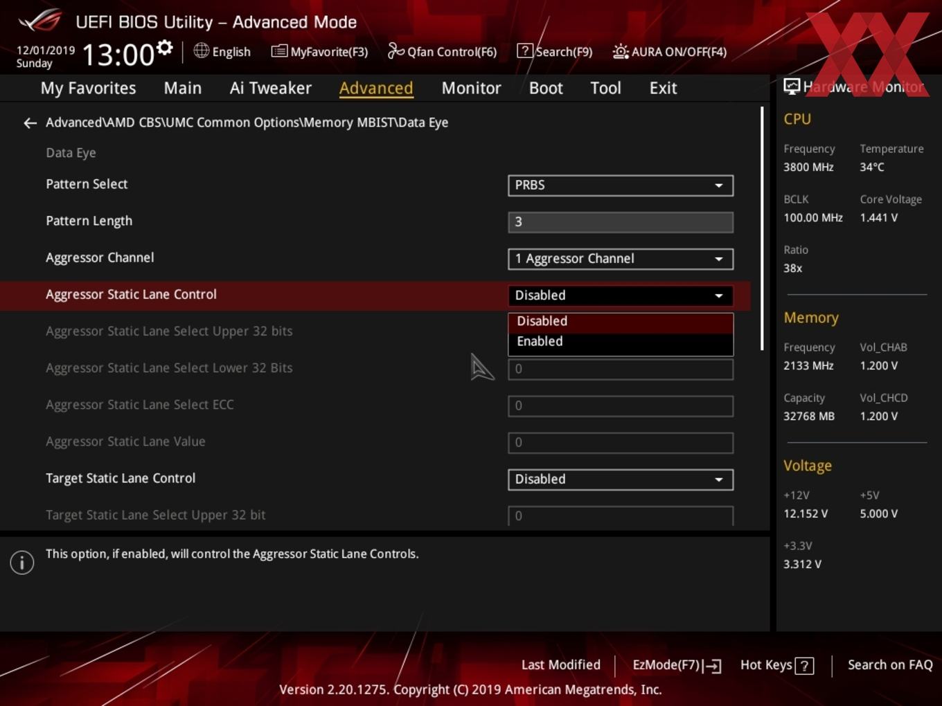Open Search on FAQ link
Screen dimensions: 942x706
(x=890, y=665)
